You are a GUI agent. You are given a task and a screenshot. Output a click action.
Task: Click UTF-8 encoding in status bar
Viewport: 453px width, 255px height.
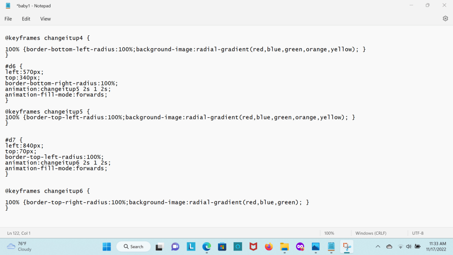pyautogui.click(x=418, y=233)
